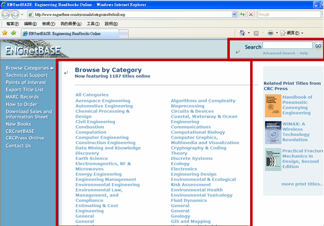Open the Help link near search

coord(304,53)
